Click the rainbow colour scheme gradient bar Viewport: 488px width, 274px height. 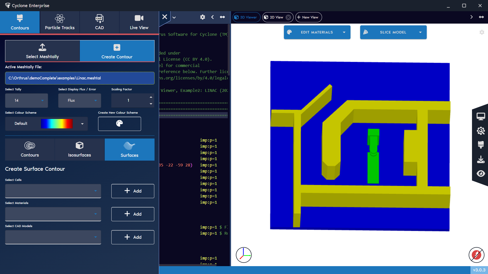[x=56, y=124]
